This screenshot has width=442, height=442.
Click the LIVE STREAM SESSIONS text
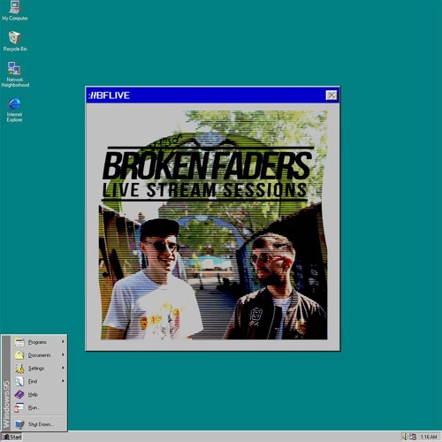click(x=204, y=190)
